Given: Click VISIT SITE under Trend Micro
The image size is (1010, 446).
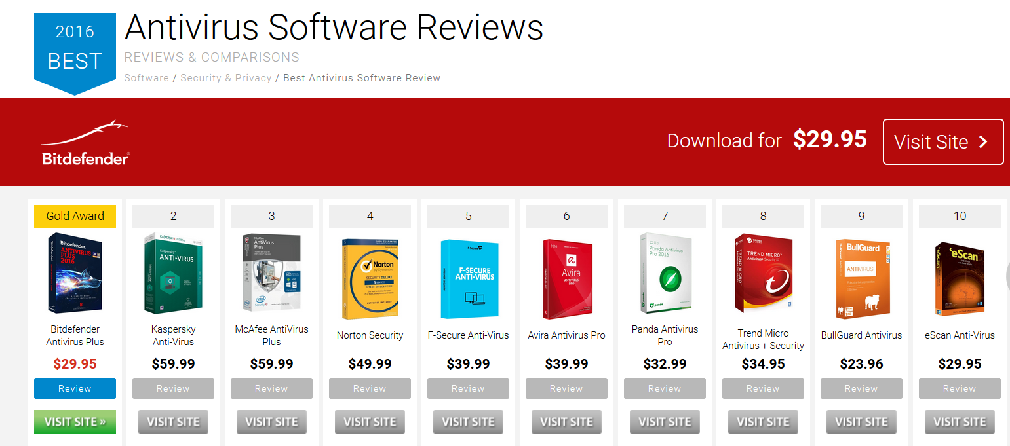Looking at the screenshot, I should click(x=763, y=422).
